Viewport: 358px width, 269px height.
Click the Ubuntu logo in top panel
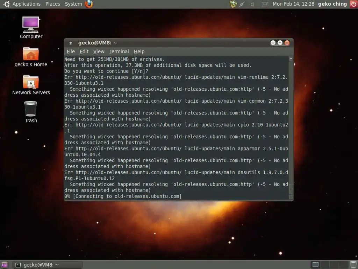coord(6,4)
